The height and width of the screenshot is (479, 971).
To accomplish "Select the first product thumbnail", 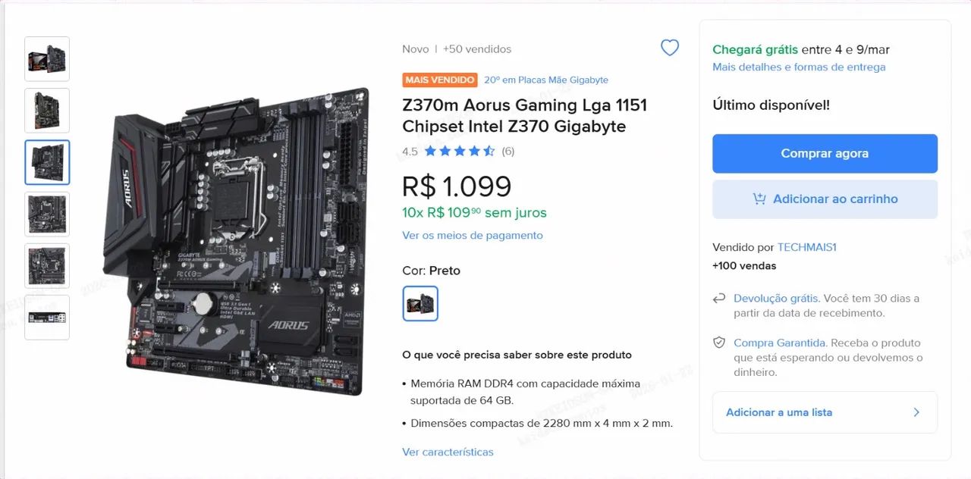I will click(47, 59).
